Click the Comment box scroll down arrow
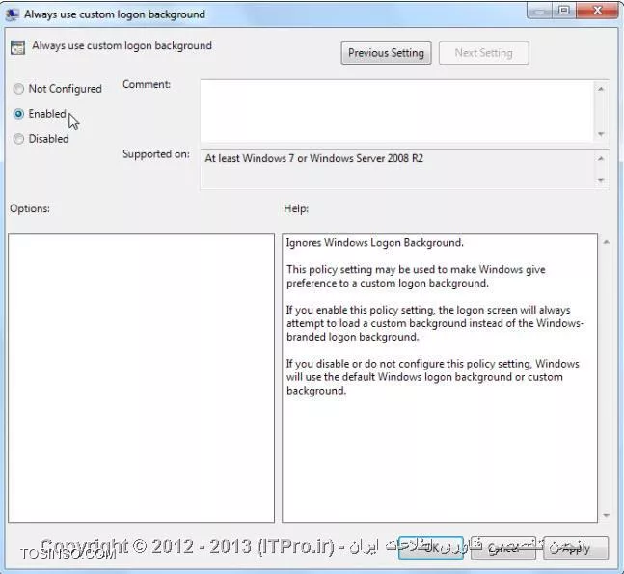 (x=601, y=134)
